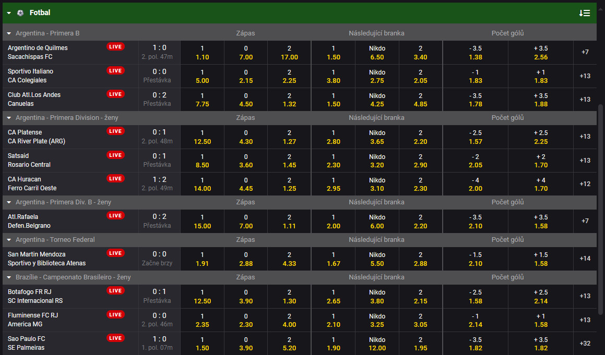605x355 pixels.
Task: Bet on home win 1.10 for Argentino de Quilmes
Action: click(x=202, y=53)
